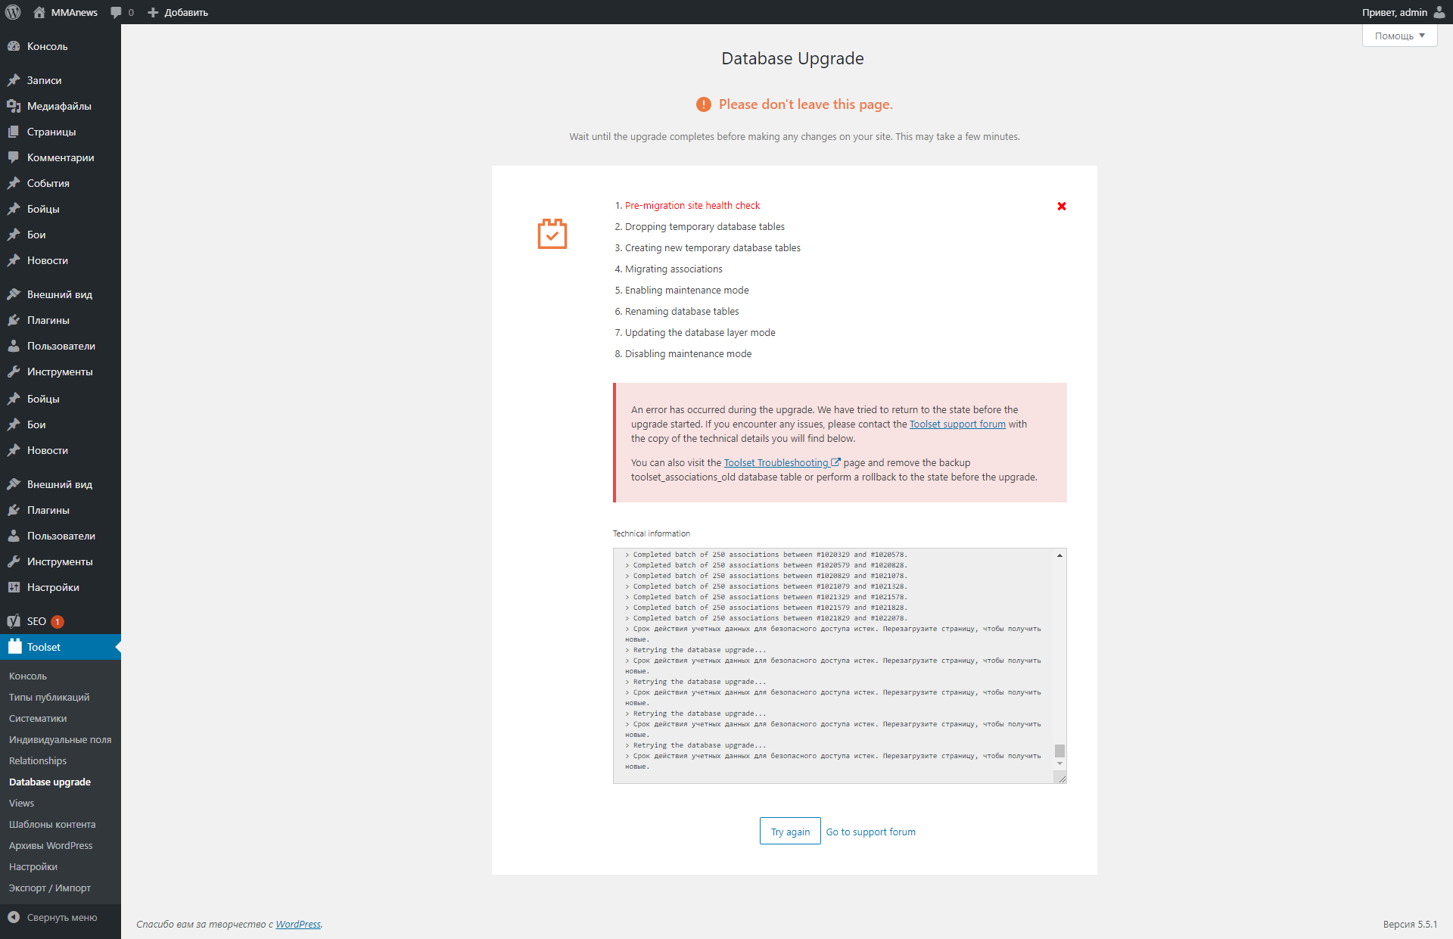This screenshot has width=1453, height=939.
Task: Click step 'Pre-migration site health check'
Action: tap(692, 205)
